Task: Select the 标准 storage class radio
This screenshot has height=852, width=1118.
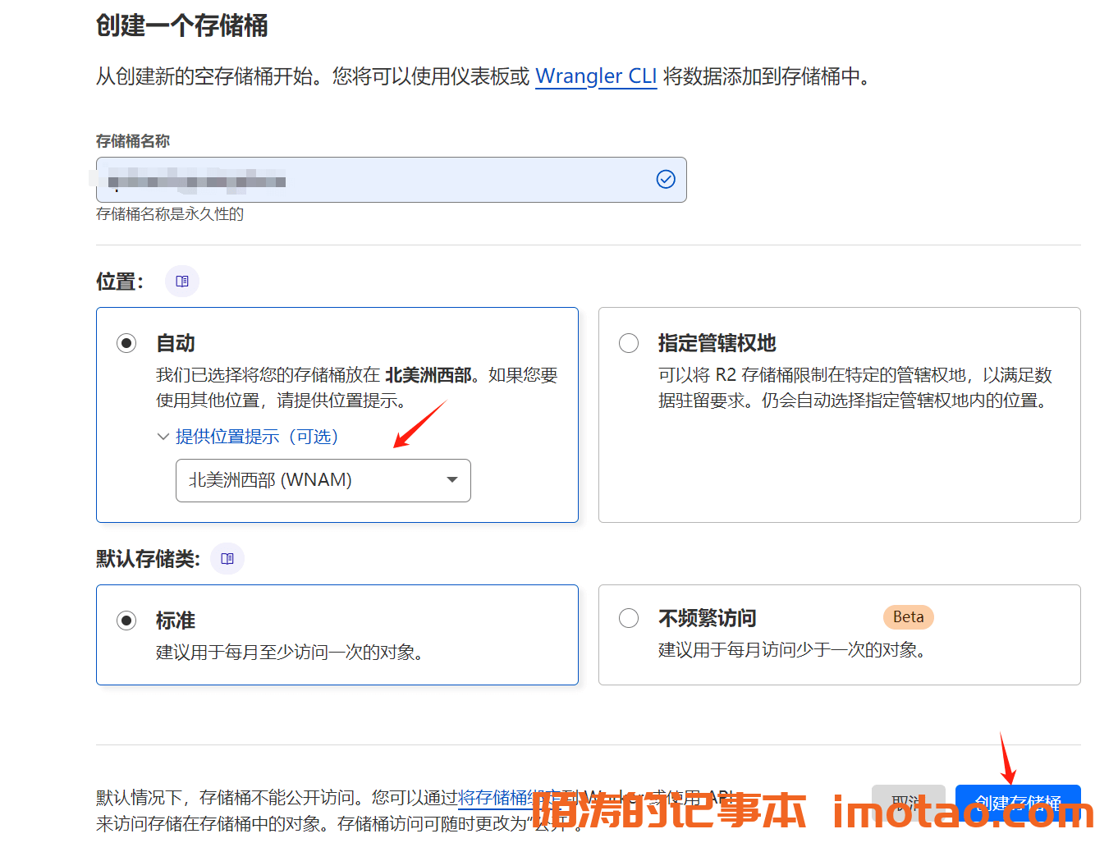Action: pos(126,620)
